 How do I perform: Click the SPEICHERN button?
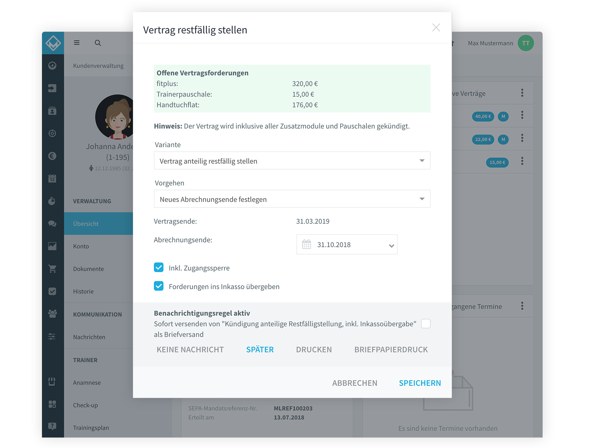point(420,383)
